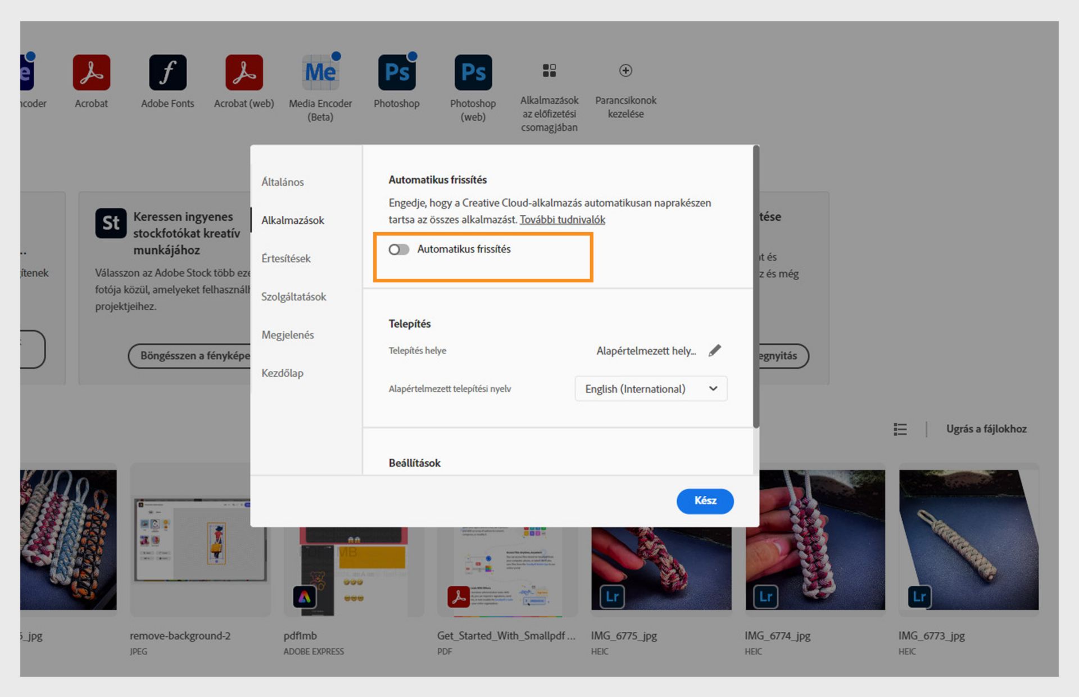Open the Megjelenés settings tab
The height and width of the screenshot is (697, 1079).
pos(288,335)
